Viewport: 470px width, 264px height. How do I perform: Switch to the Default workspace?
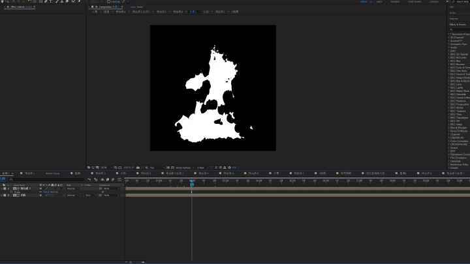click(x=364, y=1)
